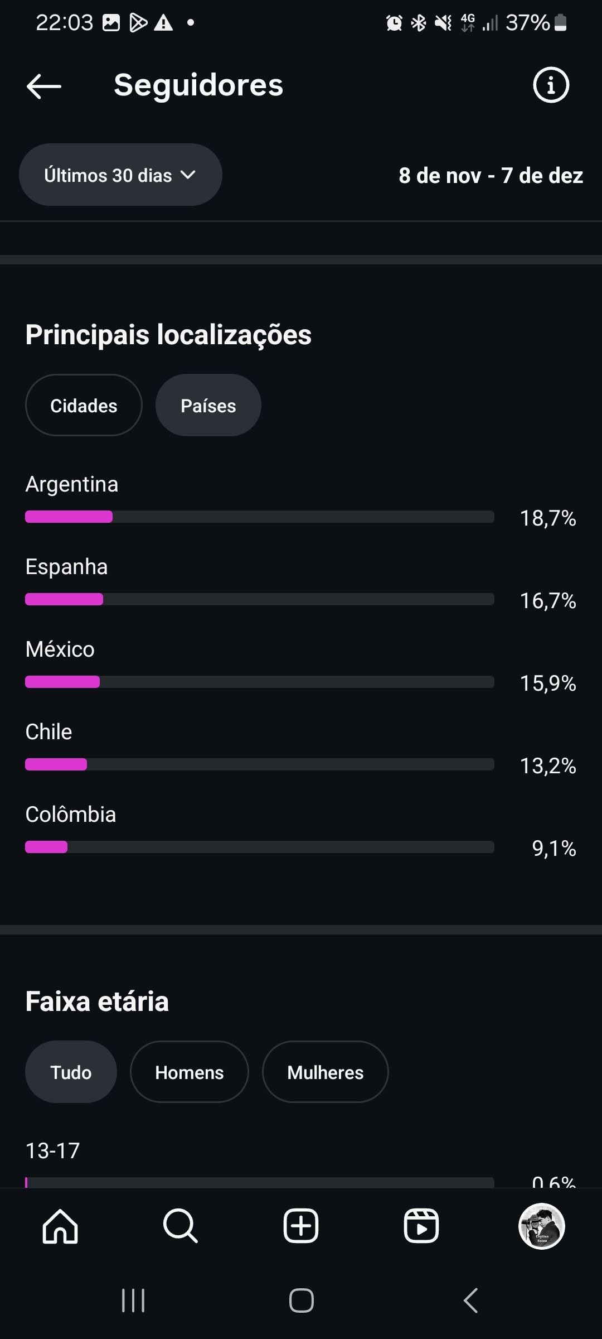602x1339 pixels.
Task: Filter age range by Mulheres
Action: tap(325, 1072)
